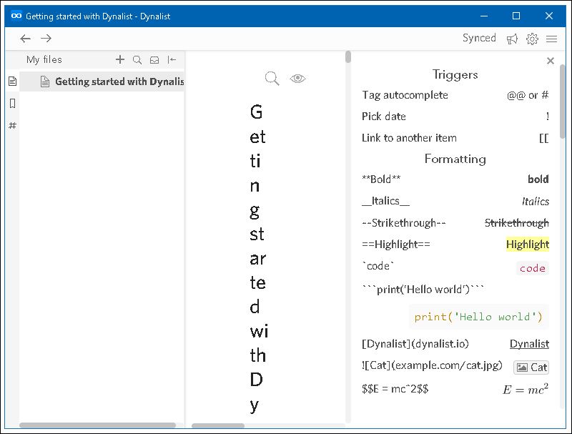
Task: Open Getting started with Dynalist file
Action: coord(102,82)
